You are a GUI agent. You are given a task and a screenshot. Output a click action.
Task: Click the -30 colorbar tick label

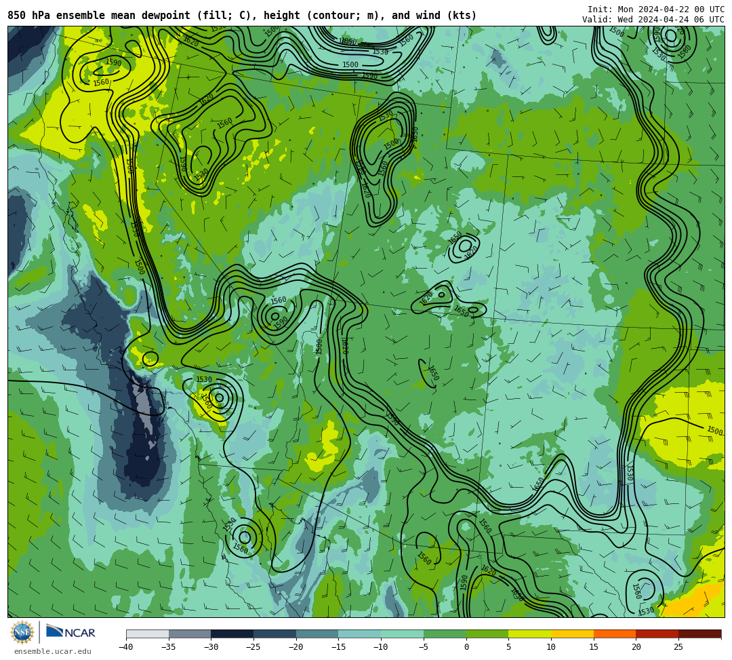tap(211, 647)
